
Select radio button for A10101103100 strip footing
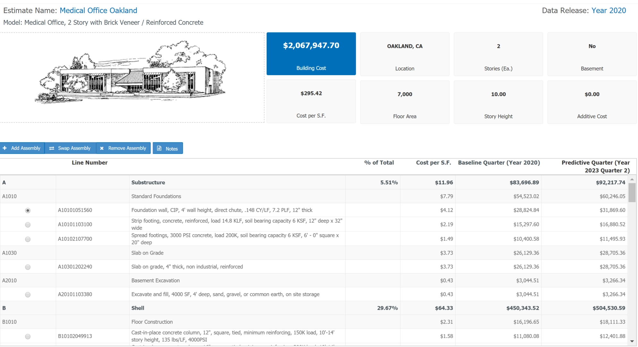tap(28, 224)
